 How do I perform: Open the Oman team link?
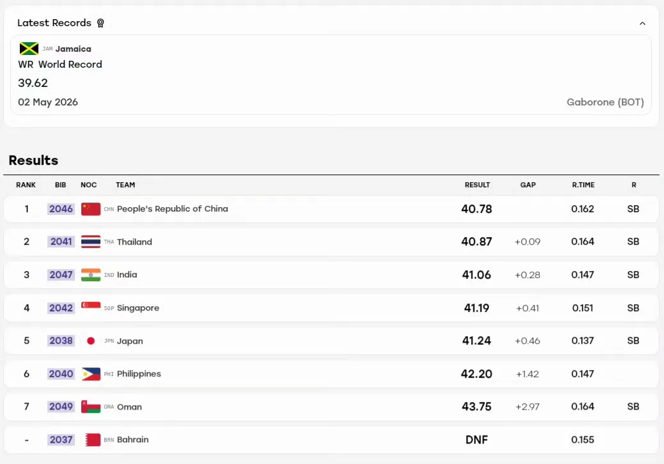tap(129, 407)
